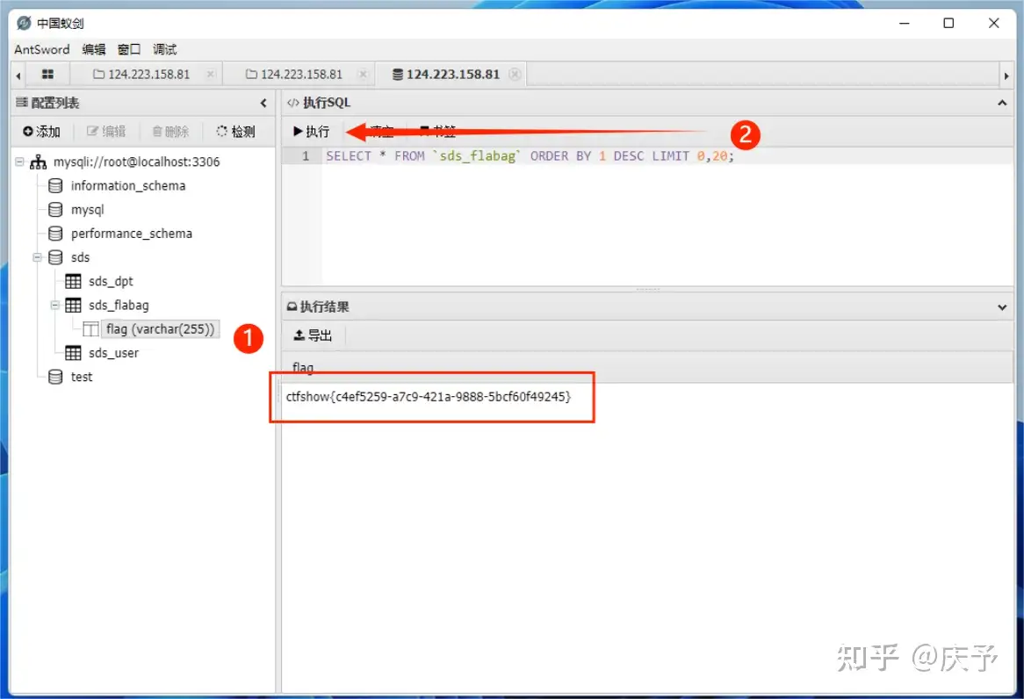Collapse the sds_flabag table node
Image resolution: width=1024 pixels, height=699 pixels.
pyautogui.click(x=54, y=305)
